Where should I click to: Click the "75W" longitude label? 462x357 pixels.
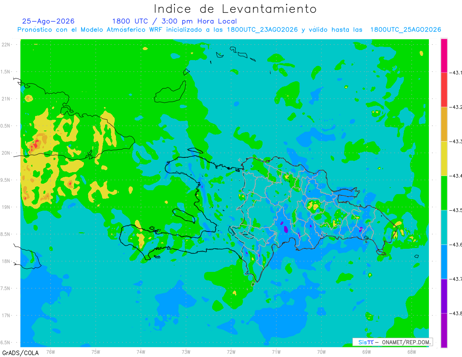pyautogui.click(x=96, y=352)
